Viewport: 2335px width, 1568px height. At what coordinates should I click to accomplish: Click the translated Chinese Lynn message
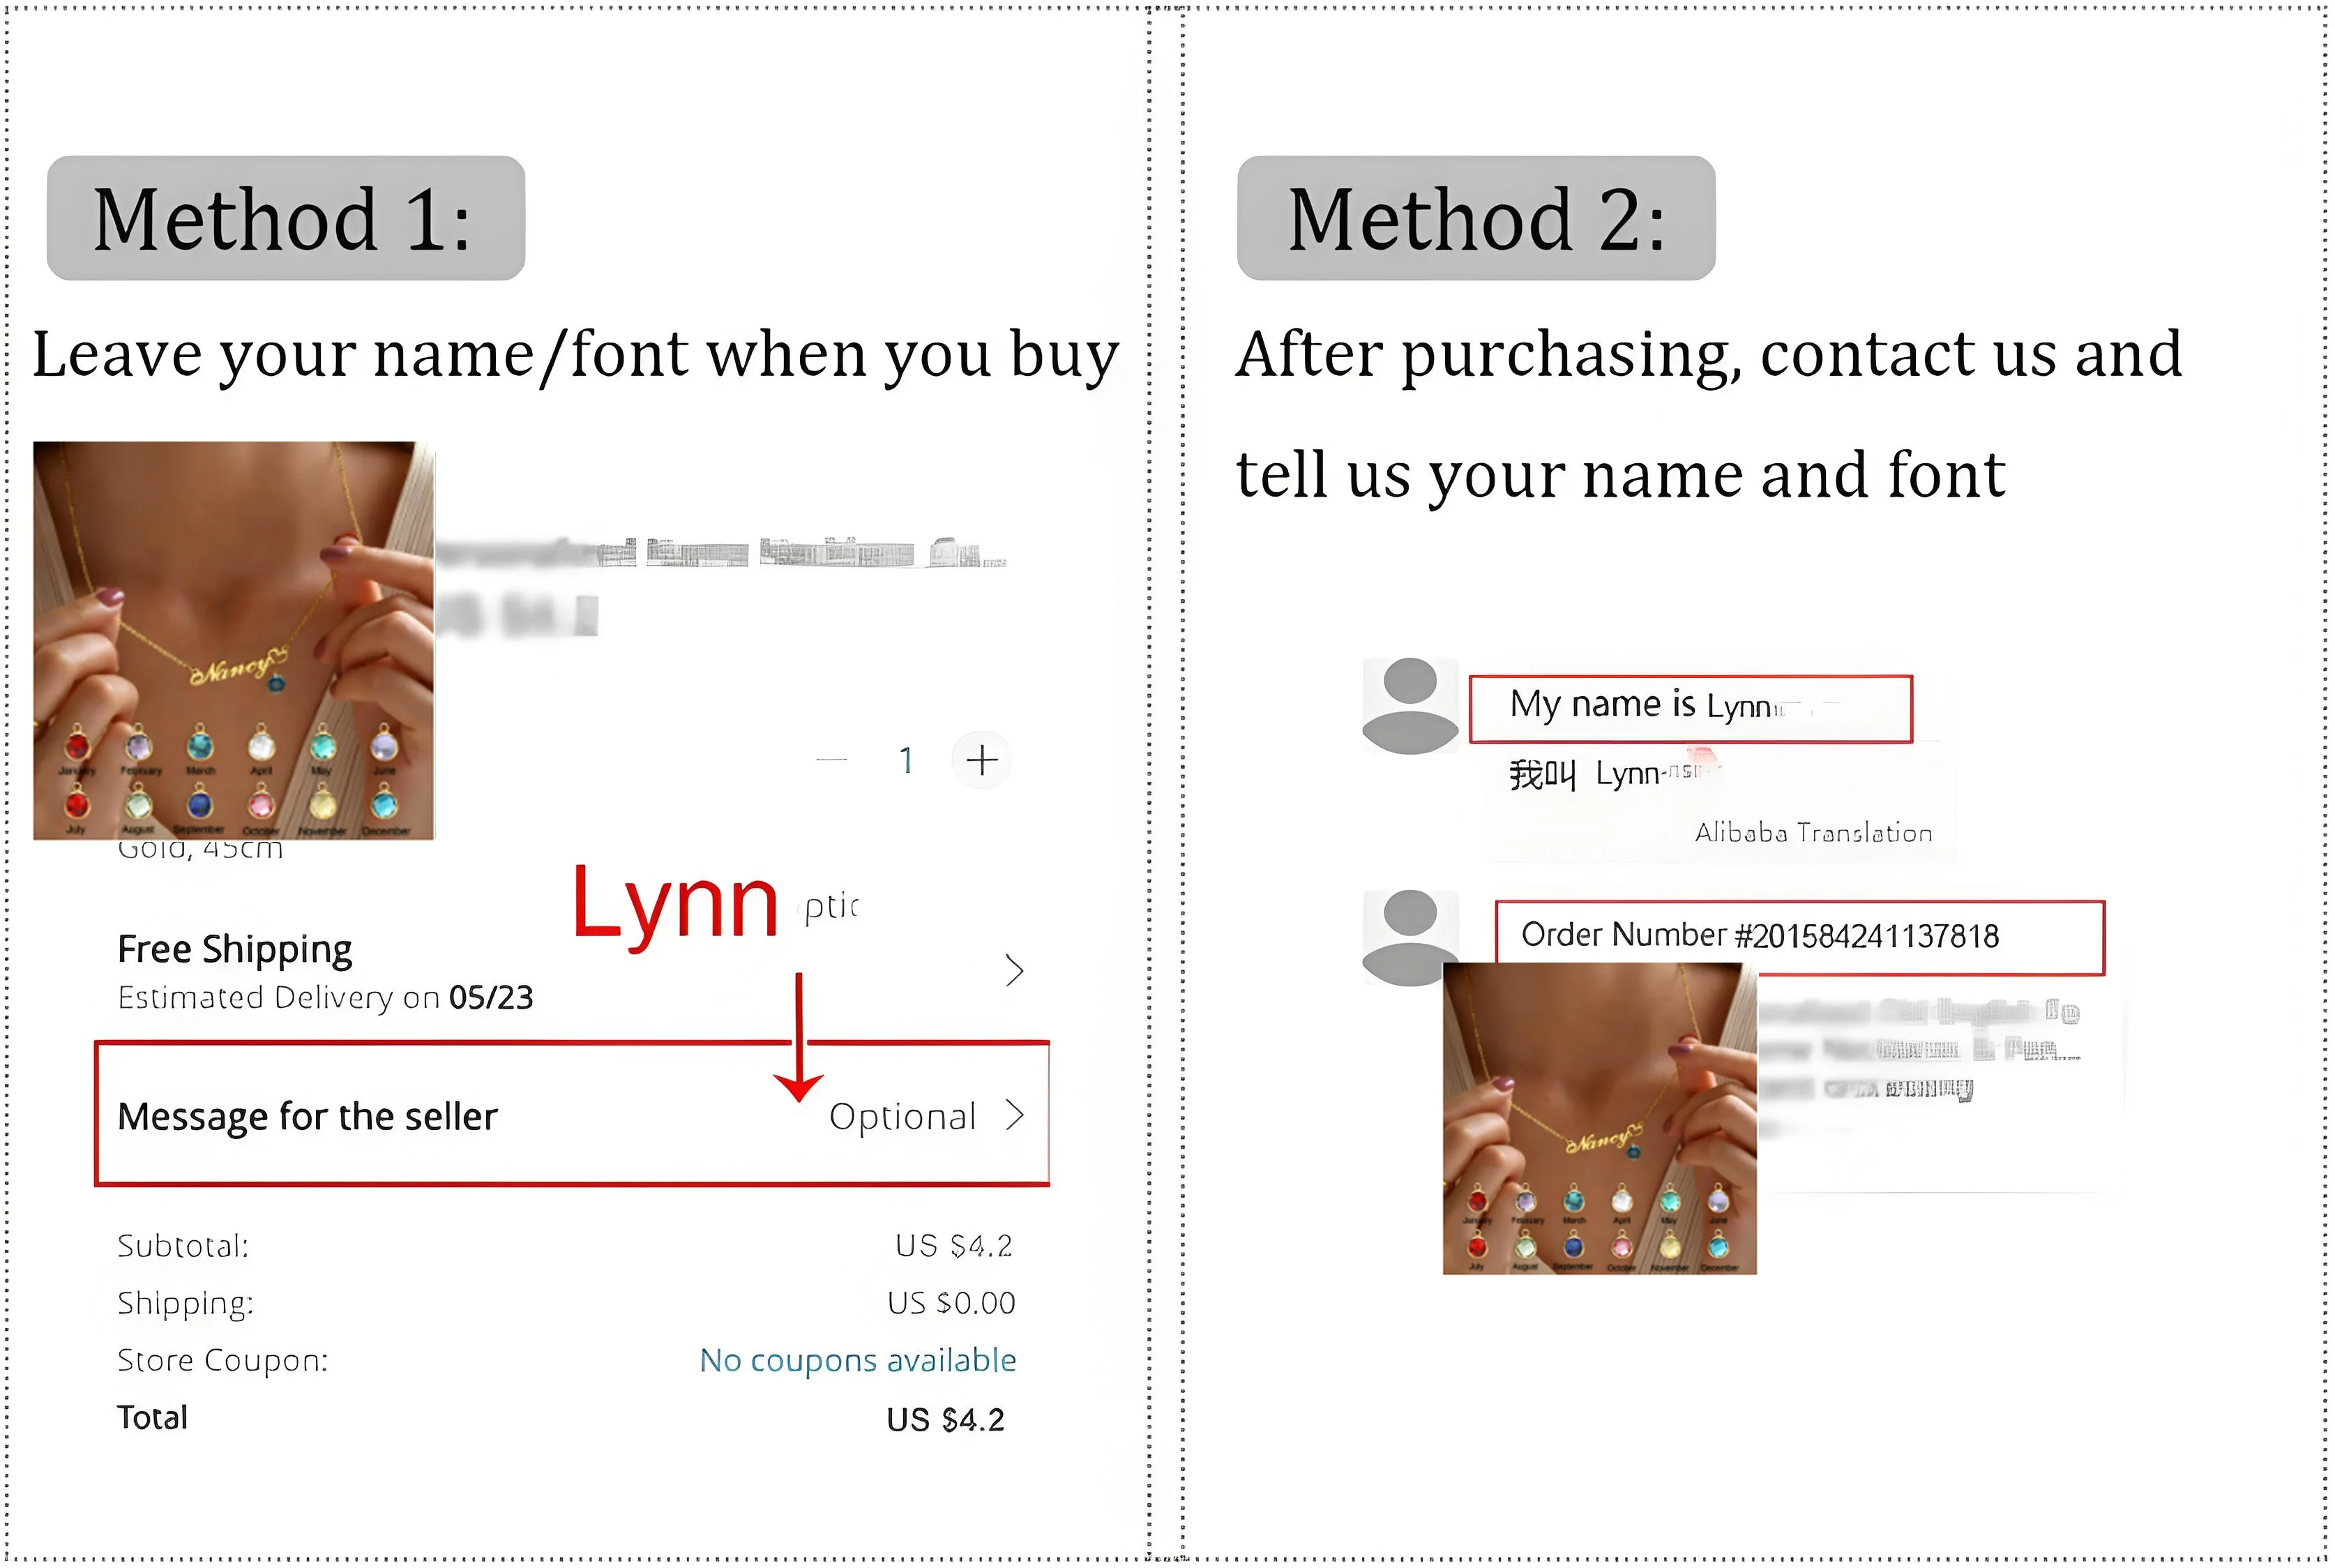[x=1615, y=773]
